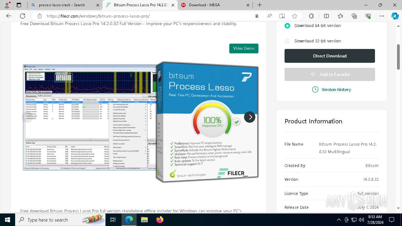Screen dimensions: 402x226
Task: Show hidden system tray icons
Action: [x=339, y=220]
